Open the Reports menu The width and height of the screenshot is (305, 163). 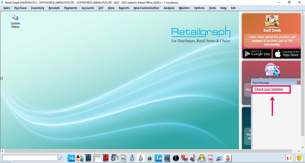124,8
